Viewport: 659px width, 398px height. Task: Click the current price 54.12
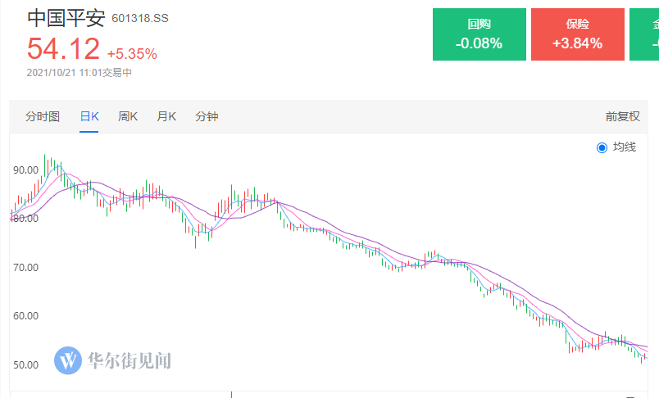click(63, 48)
